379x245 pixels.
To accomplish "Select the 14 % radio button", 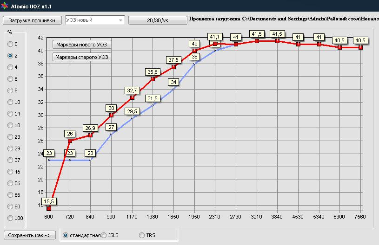I will pyautogui.click(x=10, y=114).
